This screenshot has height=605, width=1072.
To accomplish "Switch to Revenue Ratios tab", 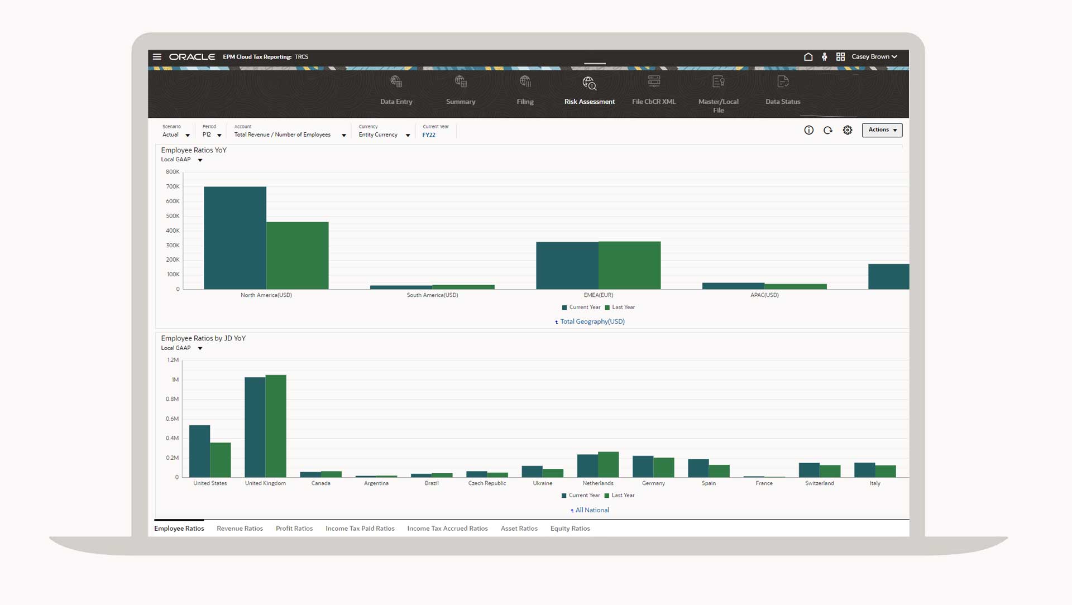I will (x=240, y=529).
